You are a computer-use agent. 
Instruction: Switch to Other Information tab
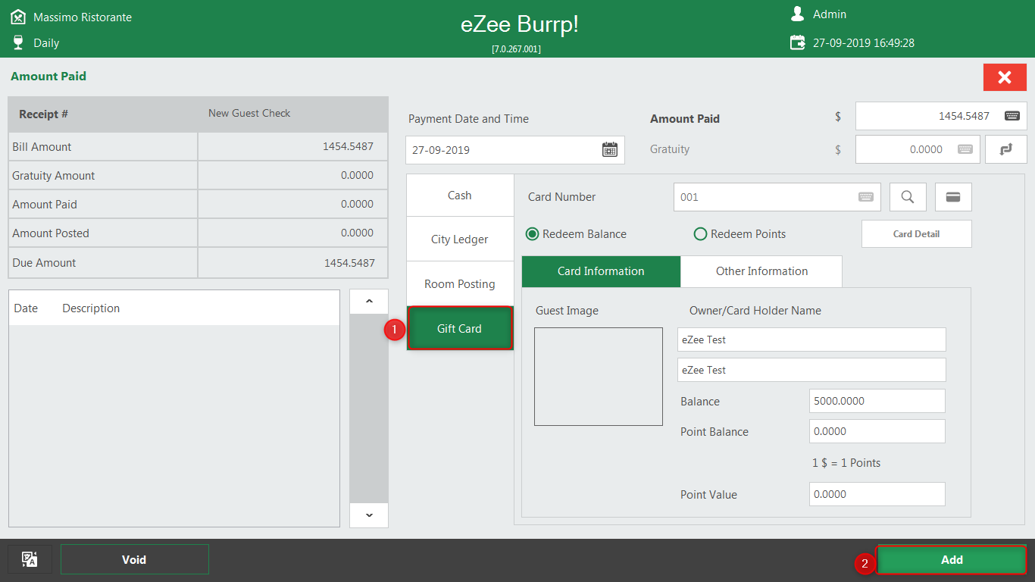(761, 271)
